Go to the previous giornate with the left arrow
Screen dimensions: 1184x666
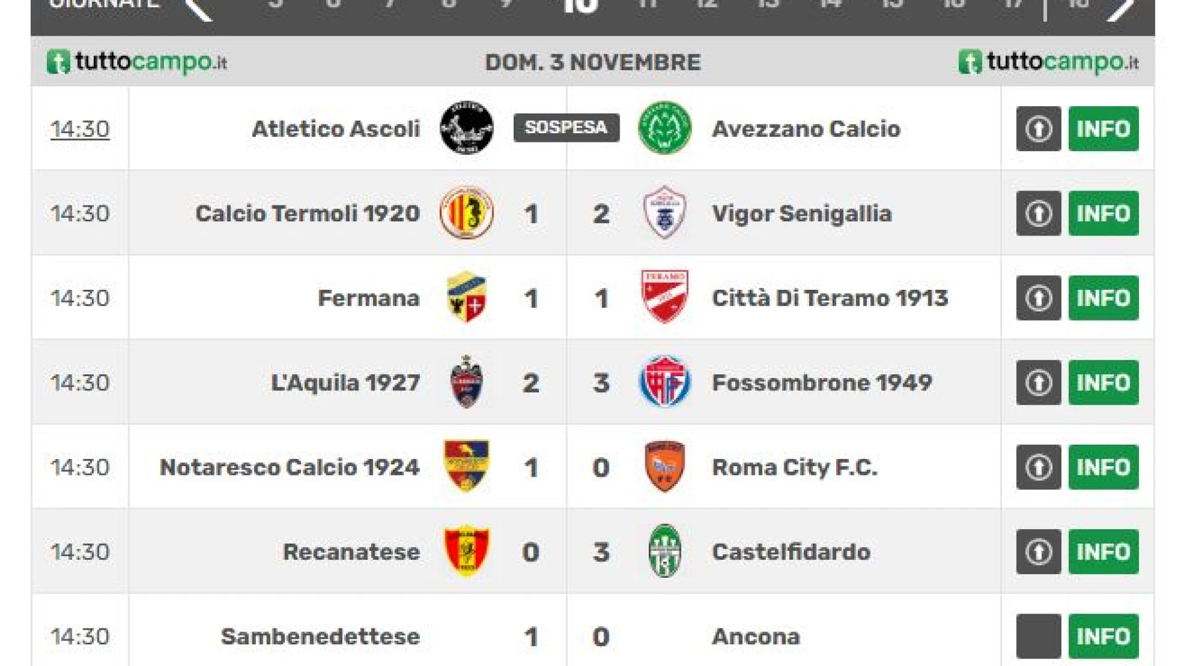tap(199, 7)
